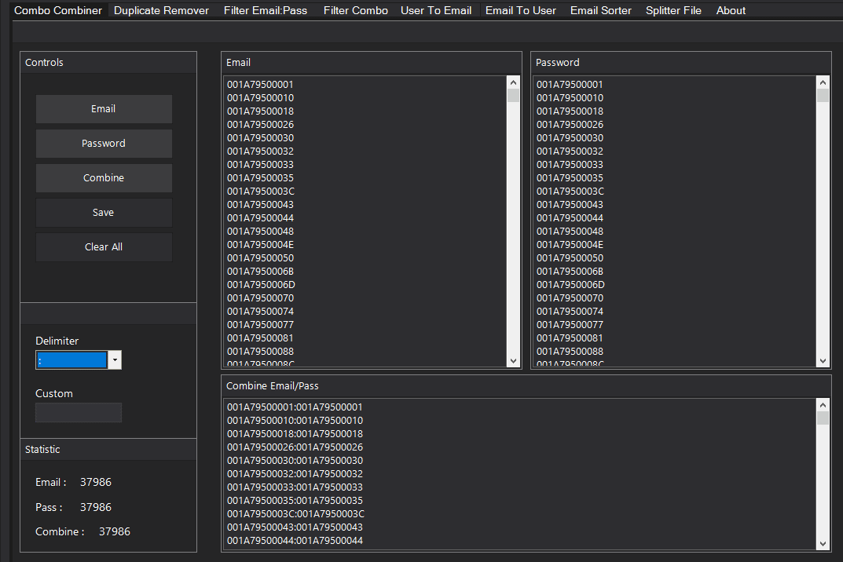Select 001A7950004E in the Email list

pos(260,244)
